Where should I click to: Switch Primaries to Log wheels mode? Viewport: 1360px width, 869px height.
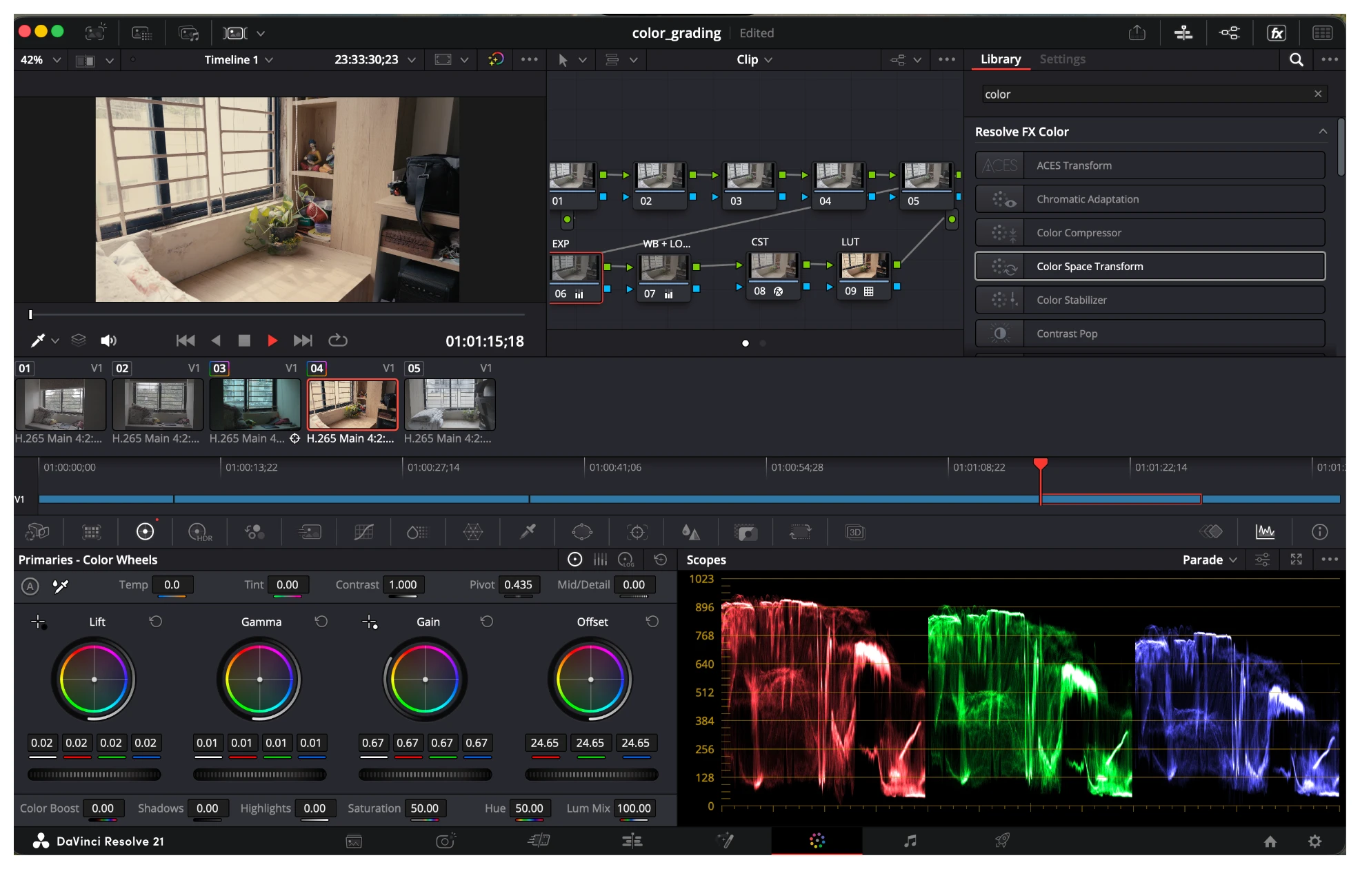626,560
